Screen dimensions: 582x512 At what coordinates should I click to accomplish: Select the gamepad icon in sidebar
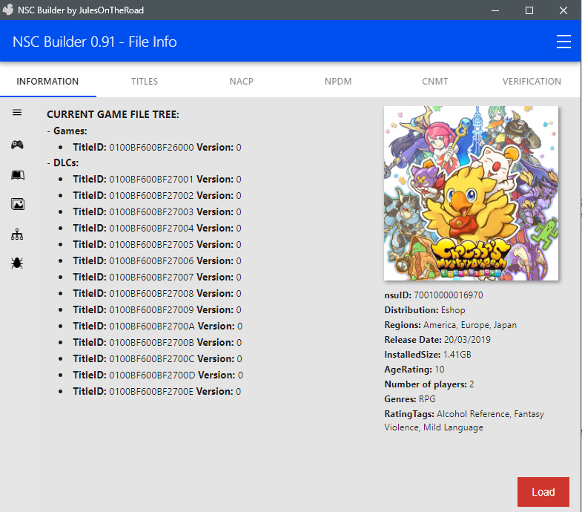point(17,145)
